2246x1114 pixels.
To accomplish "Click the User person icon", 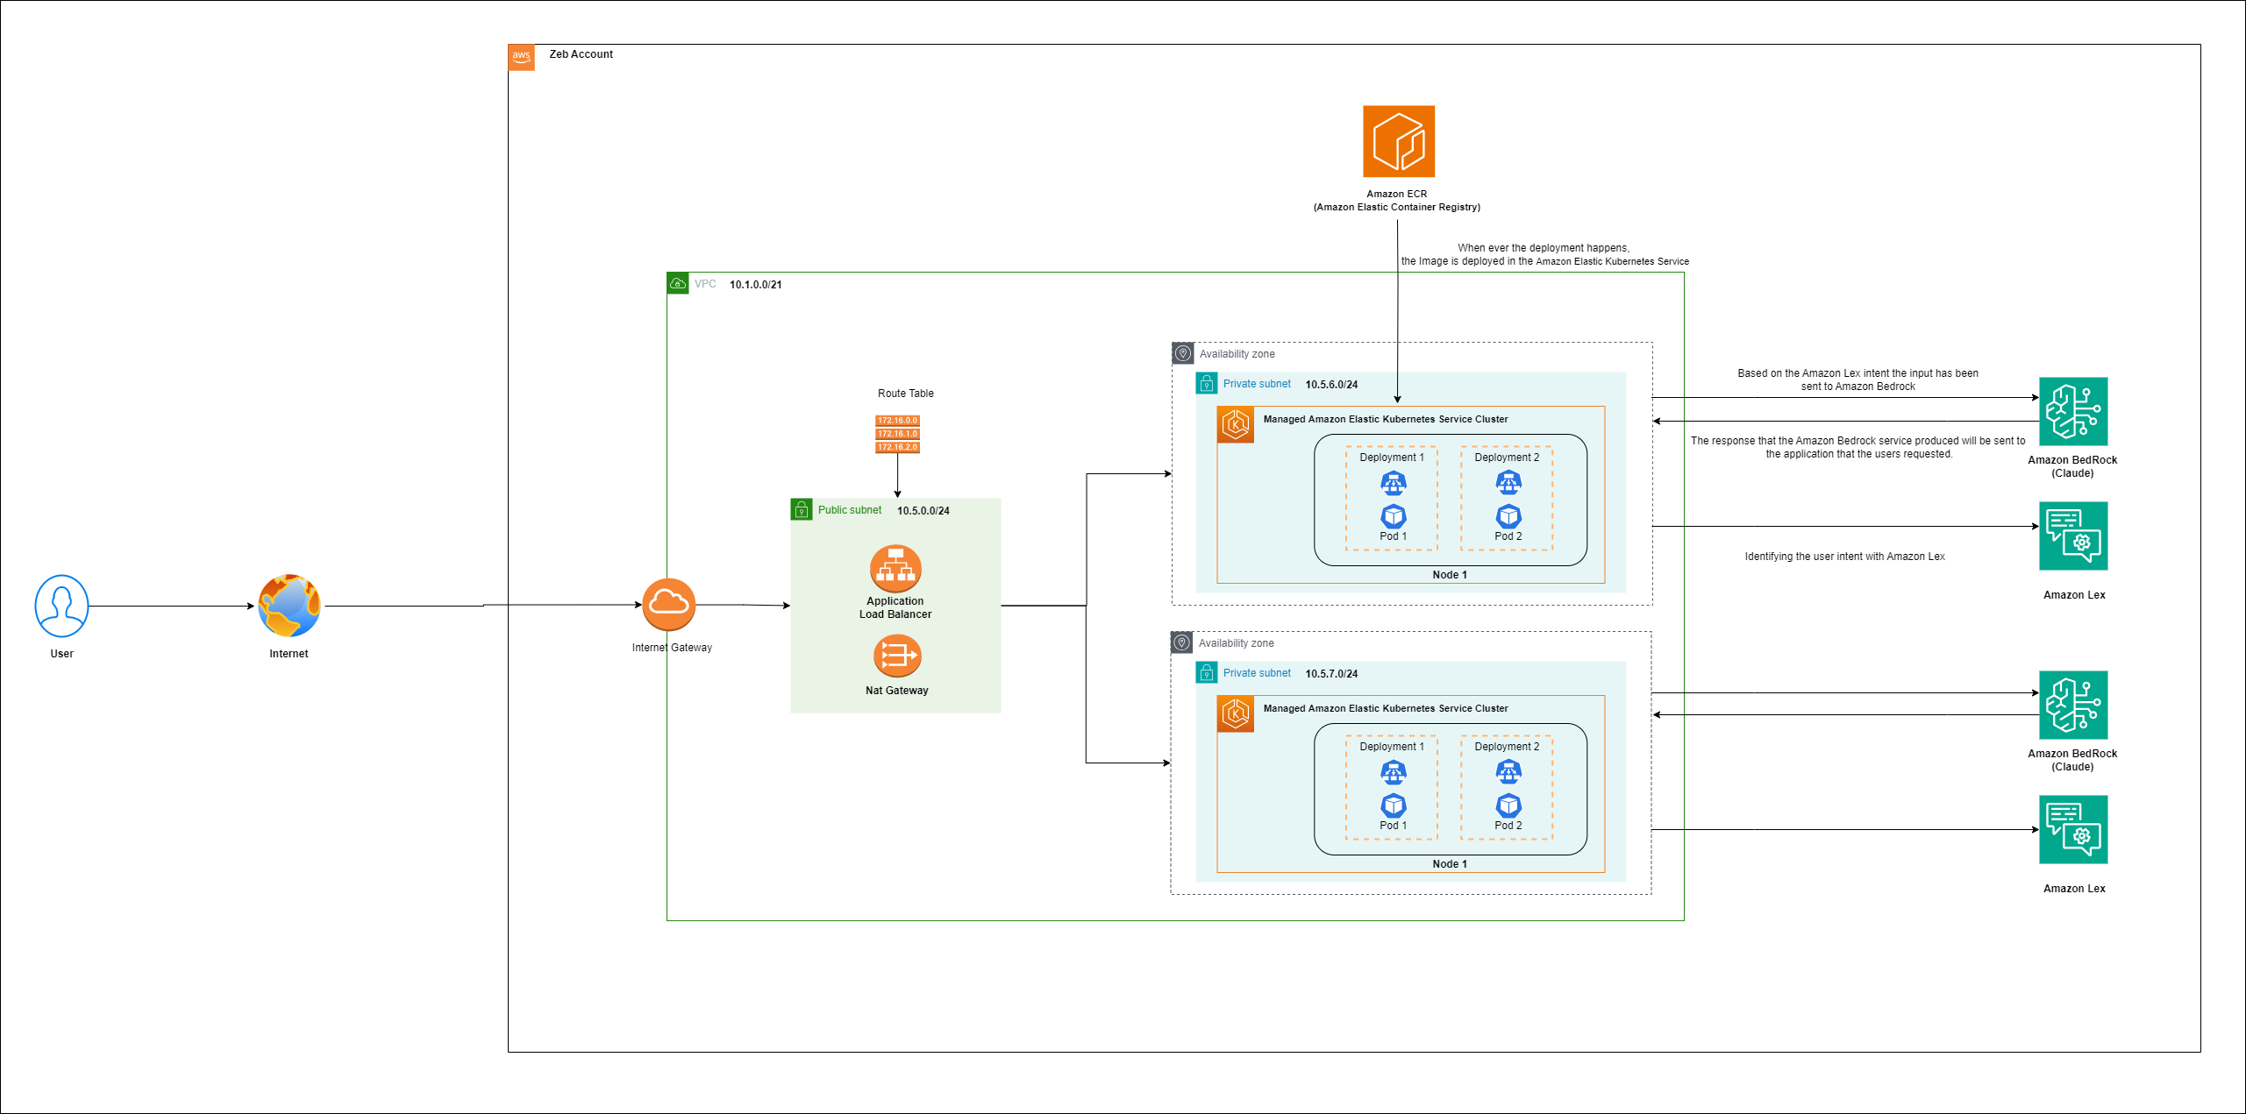I will click(61, 606).
